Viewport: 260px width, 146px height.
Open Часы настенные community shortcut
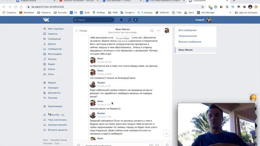point(58,120)
